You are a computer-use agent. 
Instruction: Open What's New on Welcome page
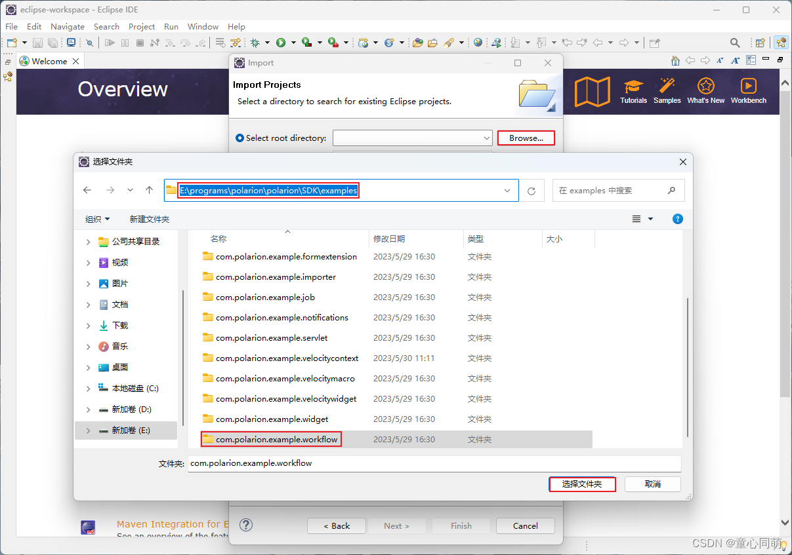(x=706, y=91)
